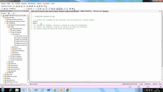Toggle auto-hide pin on Object Explorer panel
The height and width of the screenshot is (92, 163).
[26, 11]
